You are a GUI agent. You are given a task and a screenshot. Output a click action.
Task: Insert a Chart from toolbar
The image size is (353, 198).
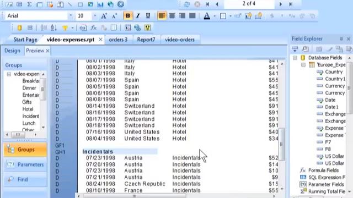[x=100, y=4]
